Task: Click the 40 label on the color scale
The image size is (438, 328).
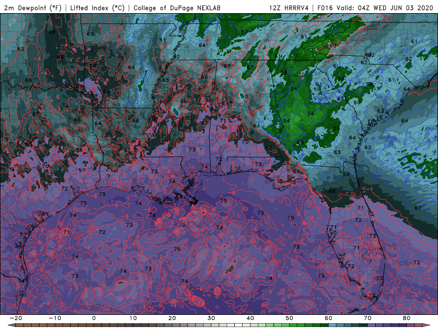Action: click(250, 318)
